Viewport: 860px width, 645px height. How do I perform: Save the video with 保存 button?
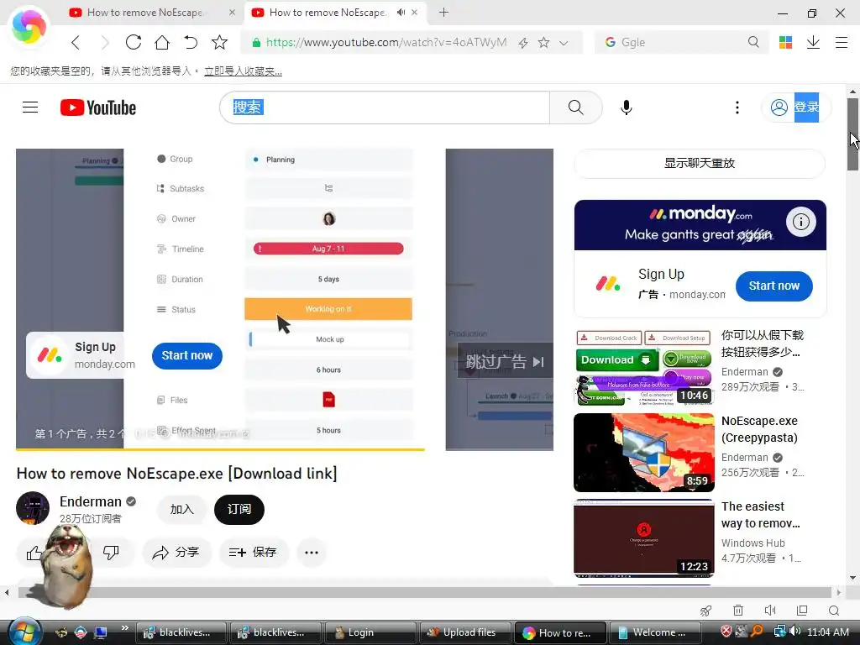pyautogui.click(x=252, y=553)
